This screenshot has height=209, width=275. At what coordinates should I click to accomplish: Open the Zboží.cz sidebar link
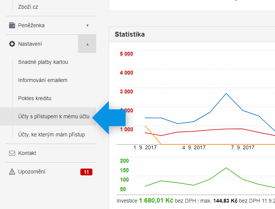28,7
